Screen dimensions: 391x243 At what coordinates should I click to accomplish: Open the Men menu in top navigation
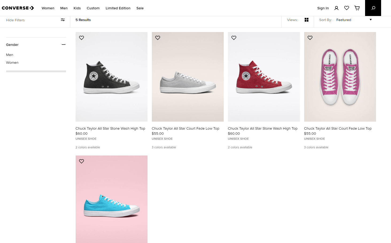(64, 8)
